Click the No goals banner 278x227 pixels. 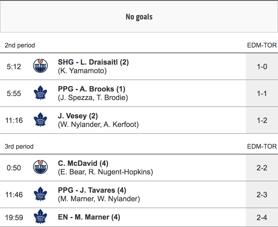[139, 17]
